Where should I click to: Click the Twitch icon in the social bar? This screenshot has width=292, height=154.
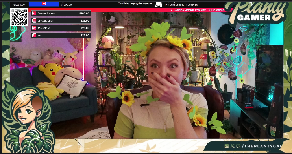coord(238,146)
